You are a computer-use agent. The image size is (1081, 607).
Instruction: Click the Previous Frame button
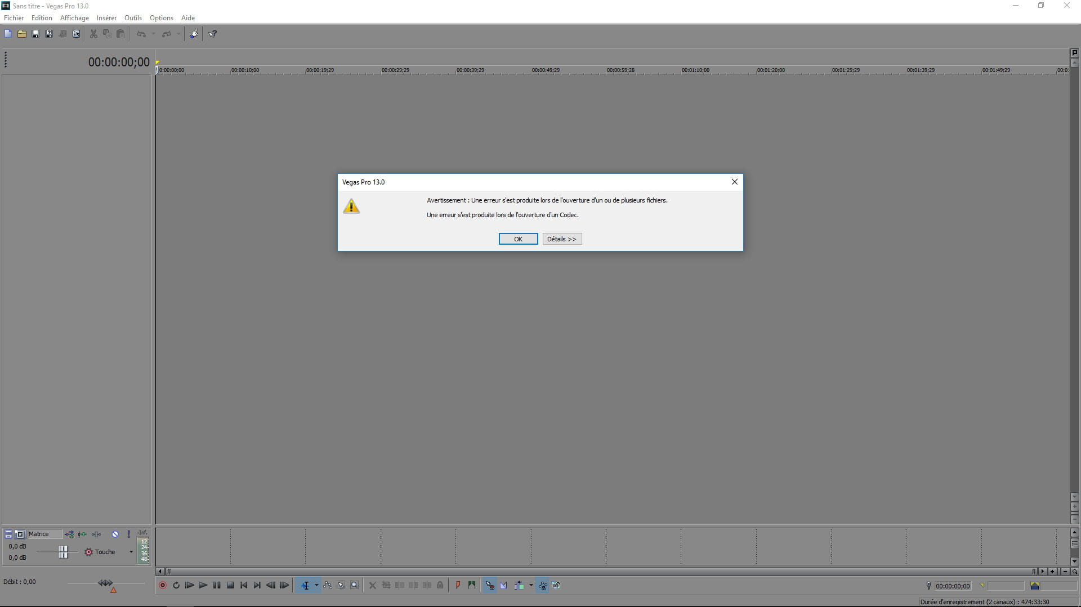[271, 585]
